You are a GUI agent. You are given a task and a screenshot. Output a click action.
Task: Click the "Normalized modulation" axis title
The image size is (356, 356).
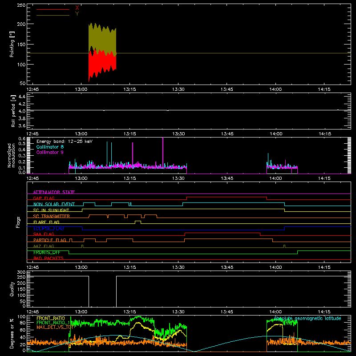tap(11, 155)
